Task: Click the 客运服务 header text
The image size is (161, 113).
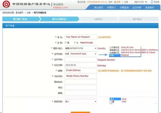Action: click(x=58, y=4)
